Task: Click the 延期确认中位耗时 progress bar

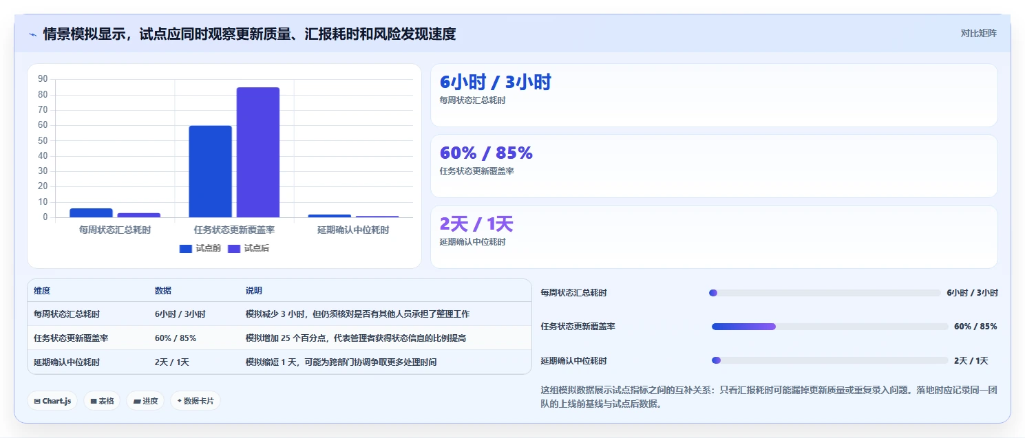Action: 829,360
